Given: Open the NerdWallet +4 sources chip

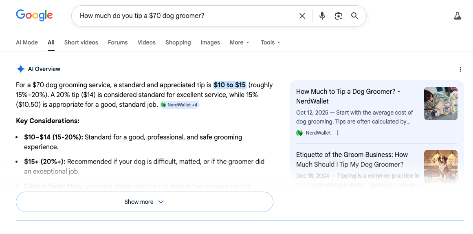Looking at the screenshot, I should point(179,105).
